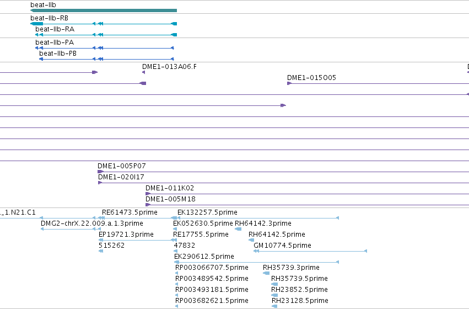Select the RP003682621.5prime EST label
Screen dimensions: 469x309
212,301
